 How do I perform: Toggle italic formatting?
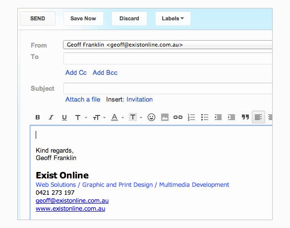click(x=51, y=117)
